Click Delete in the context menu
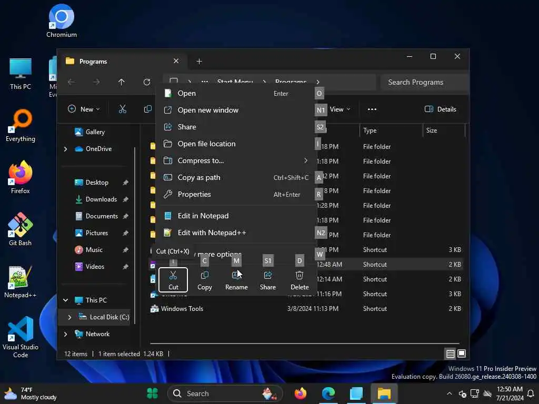The height and width of the screenshot is (404, 539). (300, 280)
